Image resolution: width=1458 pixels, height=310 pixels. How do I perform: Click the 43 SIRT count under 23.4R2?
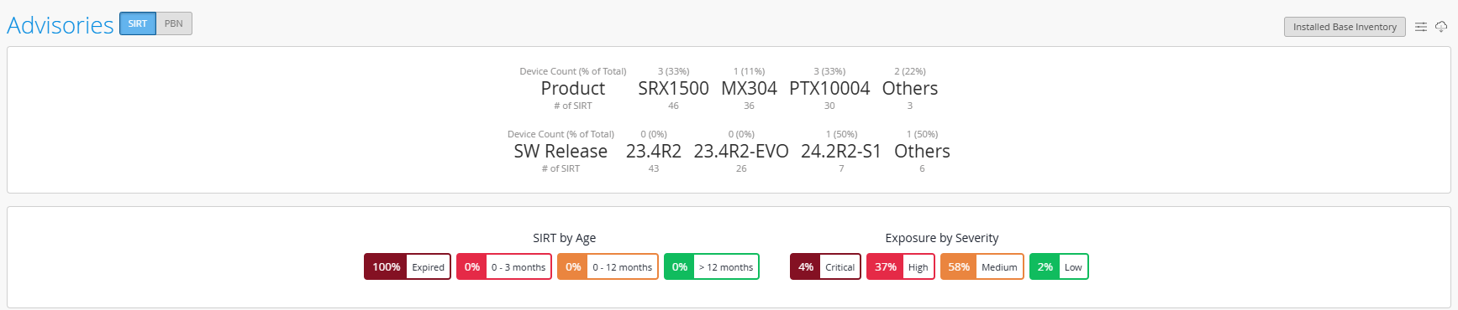click(x=654, y=168)
